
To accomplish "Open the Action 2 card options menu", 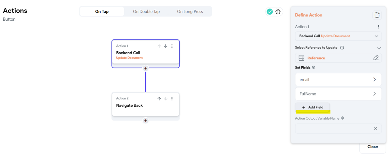I will 172,98.
